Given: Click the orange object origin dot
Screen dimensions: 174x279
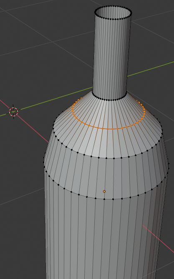Looking at the screenshot, I should click(x=104, y=192).
